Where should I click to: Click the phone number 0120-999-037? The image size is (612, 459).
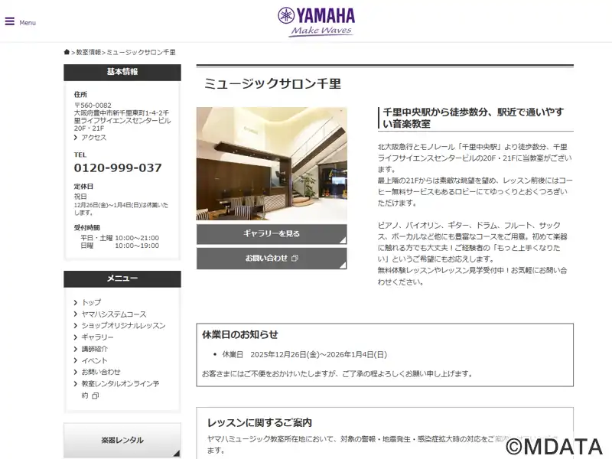pyautogui.click(x=118, y=168)
